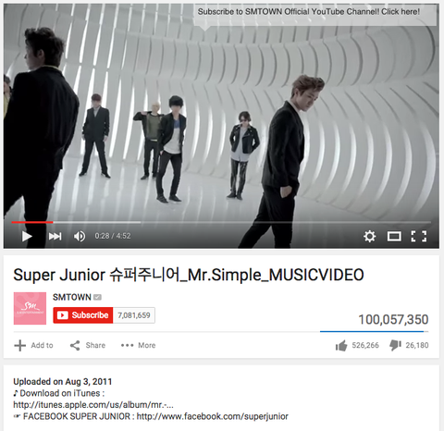The height and width of the screenshot is (431, 444).
Task: Open the Share options
Action: click(88, 345)
